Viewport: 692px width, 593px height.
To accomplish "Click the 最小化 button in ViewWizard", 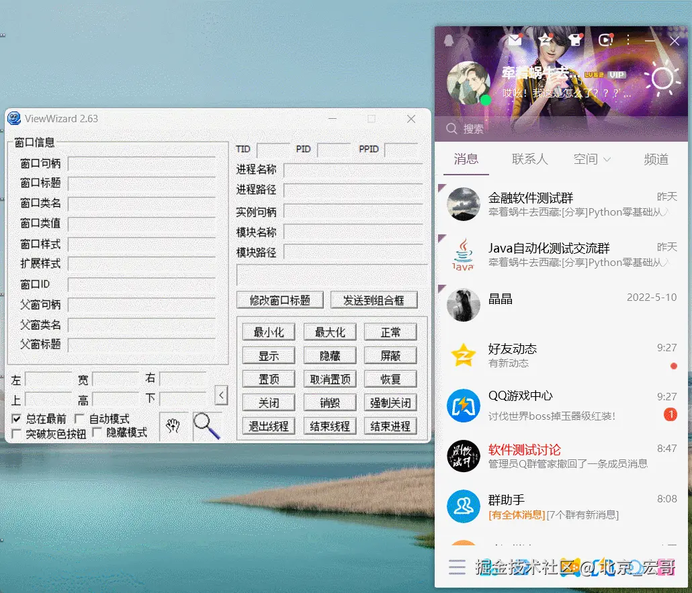I will 268,332.
